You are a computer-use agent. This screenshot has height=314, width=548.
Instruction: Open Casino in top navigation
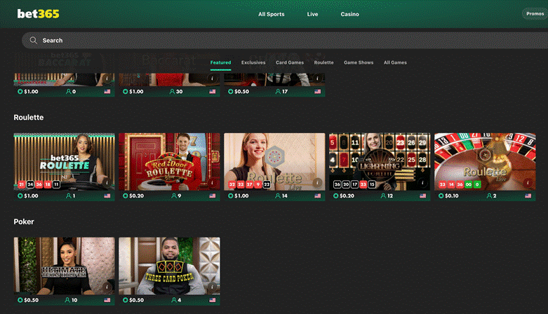350,14
